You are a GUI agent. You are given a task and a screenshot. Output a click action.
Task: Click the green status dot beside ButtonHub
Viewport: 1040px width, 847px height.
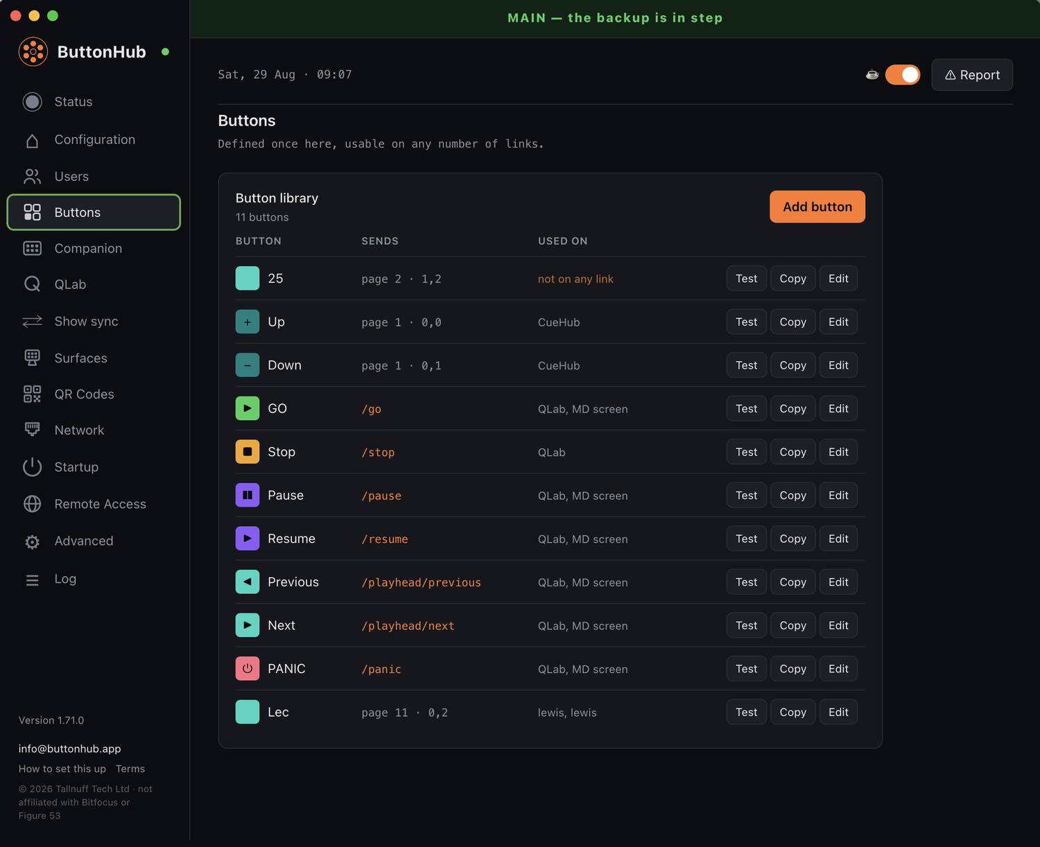click(165, 52)
